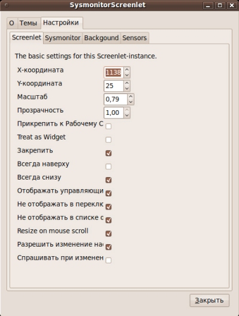Open the О tab

(x=12, y=23)
